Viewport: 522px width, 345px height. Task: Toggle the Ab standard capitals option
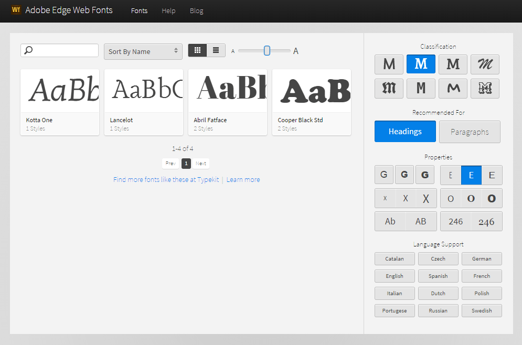pyautogui.click(x=390, y=221)
